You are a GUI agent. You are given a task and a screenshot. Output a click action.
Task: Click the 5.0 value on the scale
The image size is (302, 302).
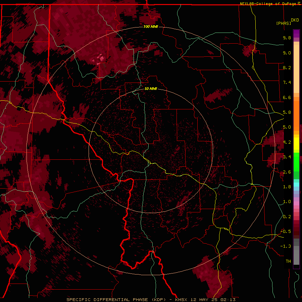[x=287, y=127]
